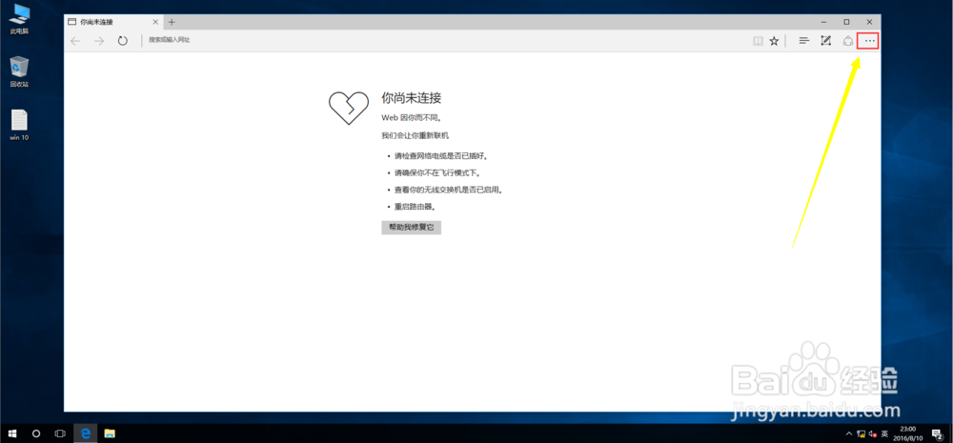Open Task View on taskbar

pos(60,433)
